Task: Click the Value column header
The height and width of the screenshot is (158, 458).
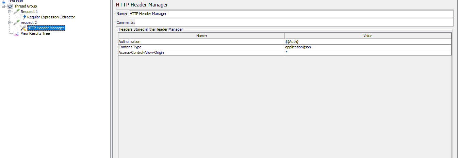Action: click(368, 36)
